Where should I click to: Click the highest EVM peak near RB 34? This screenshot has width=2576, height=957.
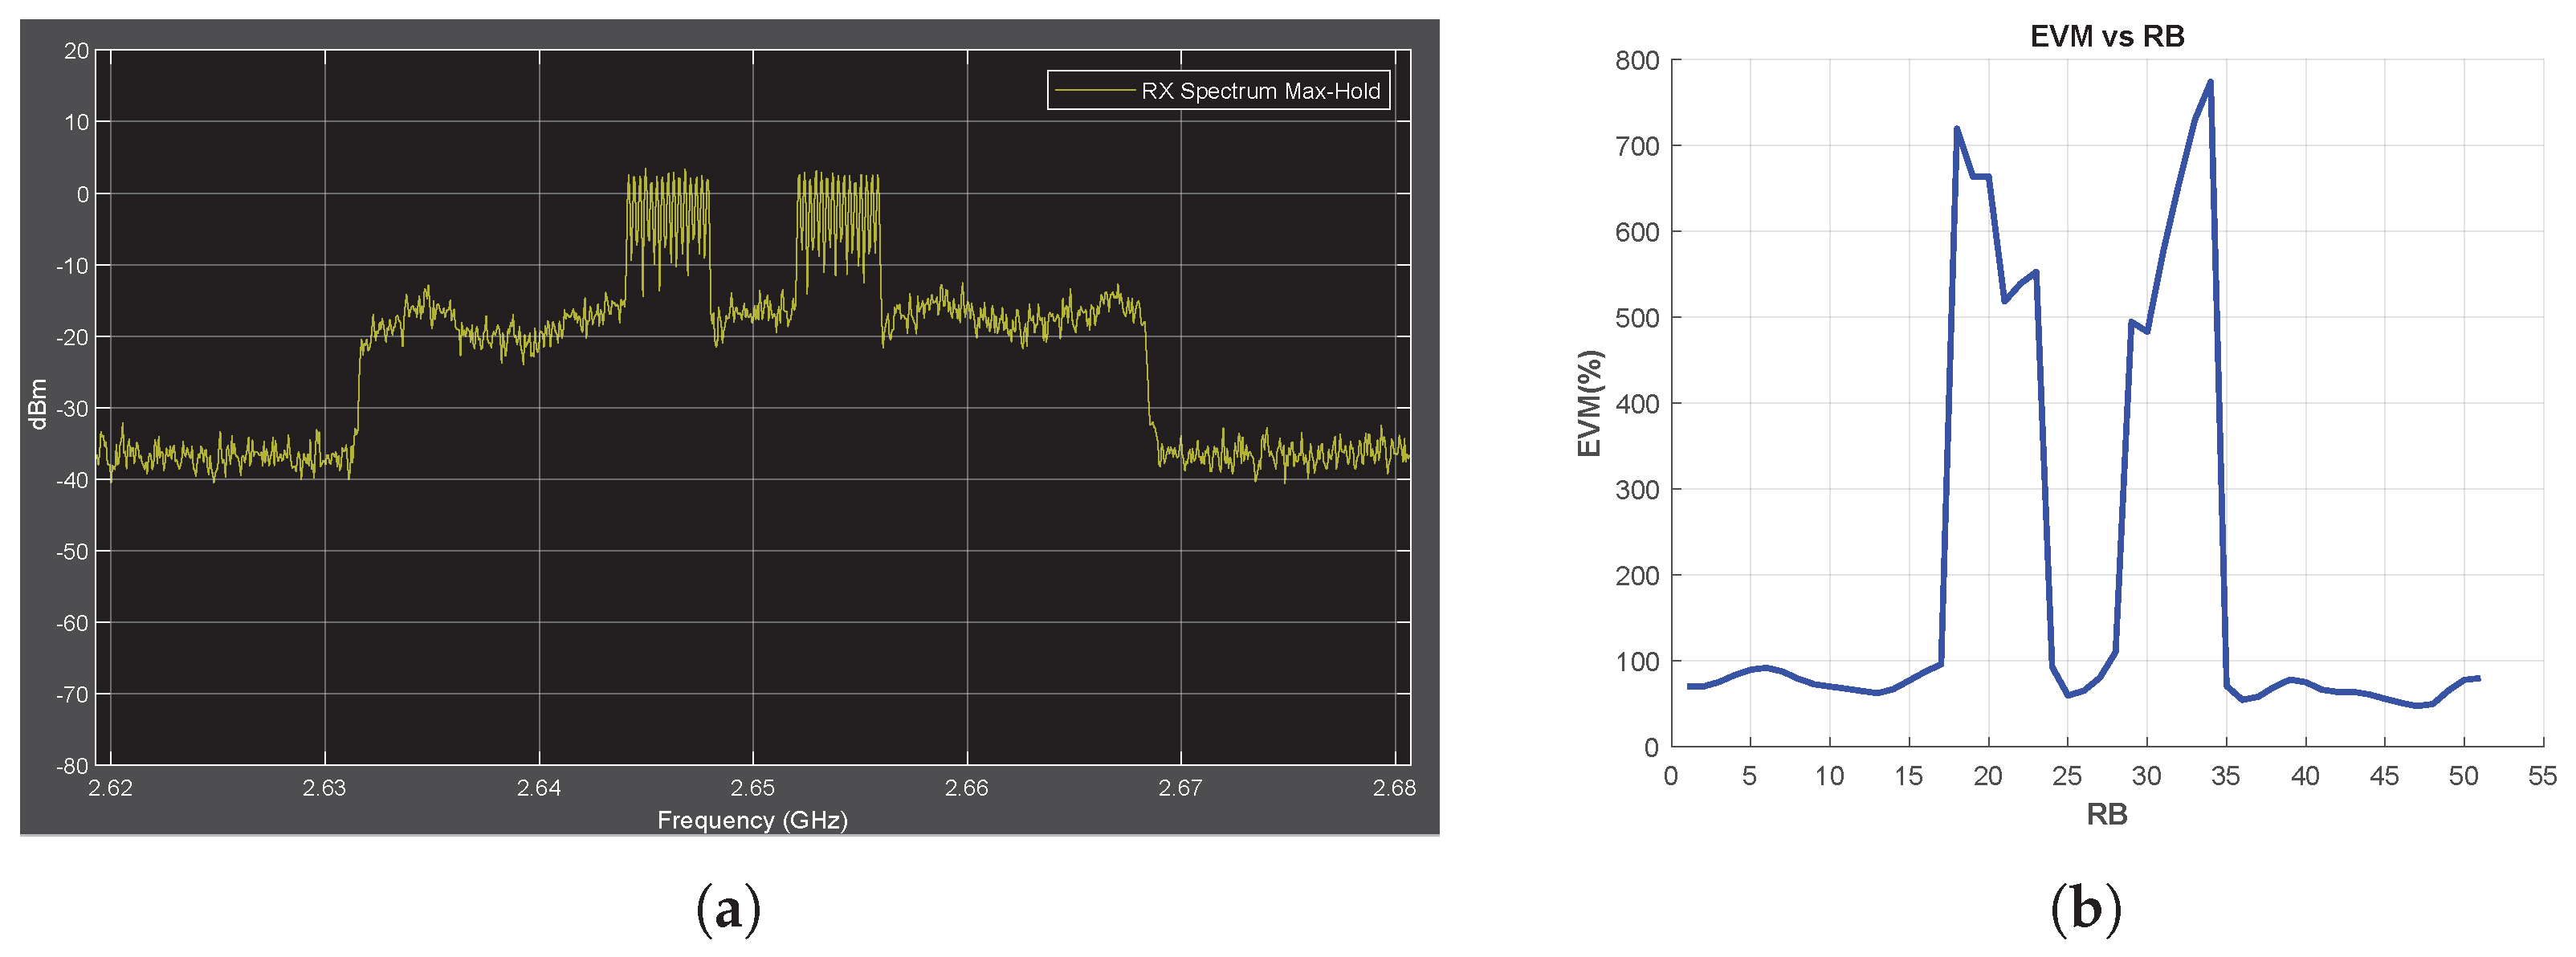[2209, 82]
